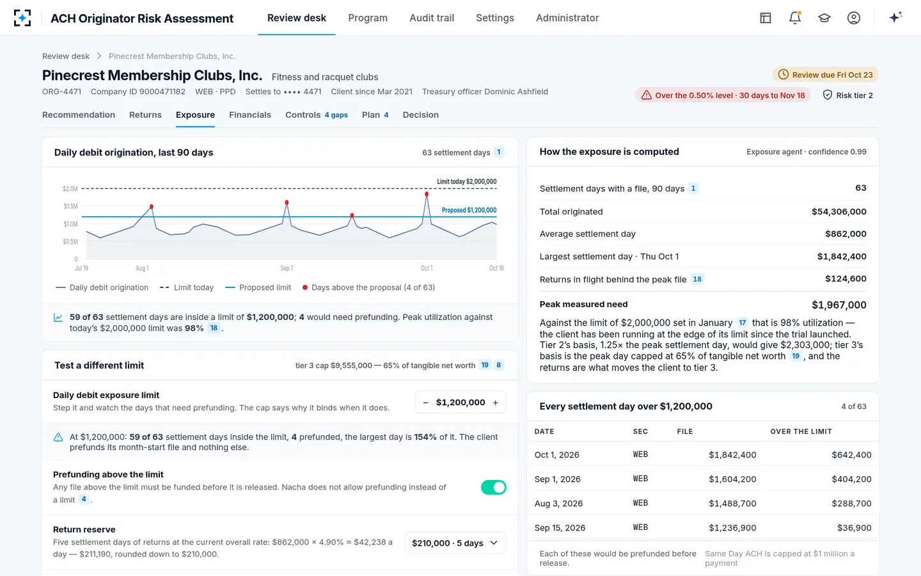Click the Proposed limit legend entry
This screenshot has height=576, width=921.
click(x=258, y=288)
